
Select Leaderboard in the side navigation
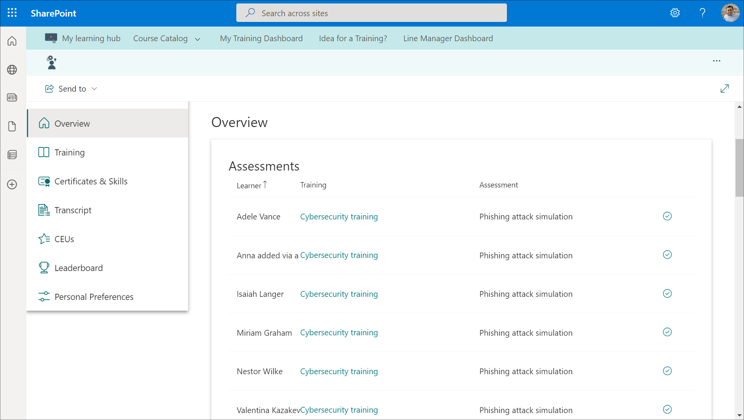point(79,268)
